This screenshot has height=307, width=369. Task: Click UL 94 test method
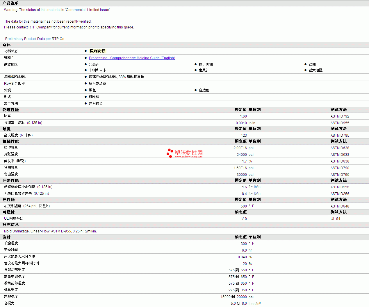tap(335, 219)
